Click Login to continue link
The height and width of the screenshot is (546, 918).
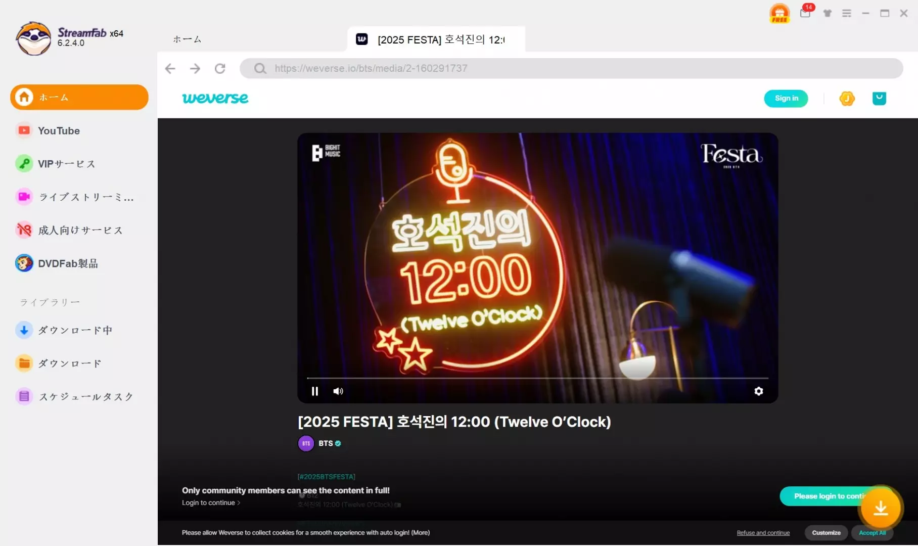pos(211,503)
